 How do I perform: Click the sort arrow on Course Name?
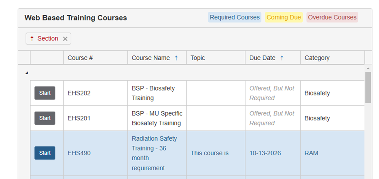click(x=176, y=58)
